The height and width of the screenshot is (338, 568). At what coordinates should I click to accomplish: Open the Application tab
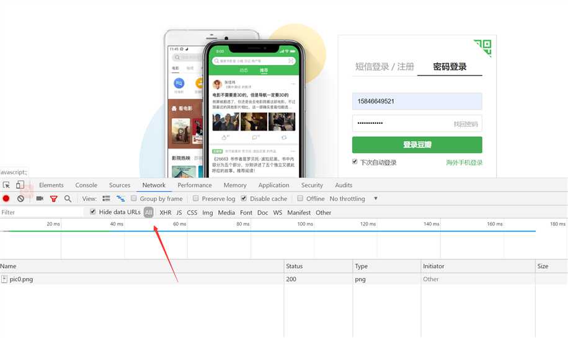[273, 185]
